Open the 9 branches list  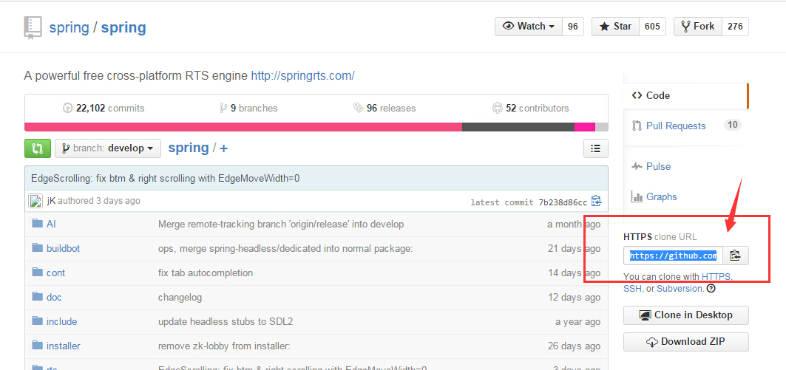248,108
